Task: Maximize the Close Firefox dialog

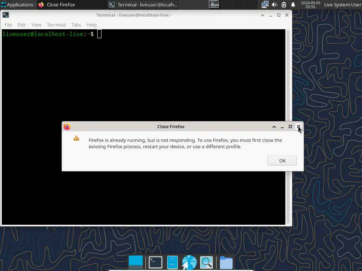Action: pyautogui.click(x=290, y=127)
